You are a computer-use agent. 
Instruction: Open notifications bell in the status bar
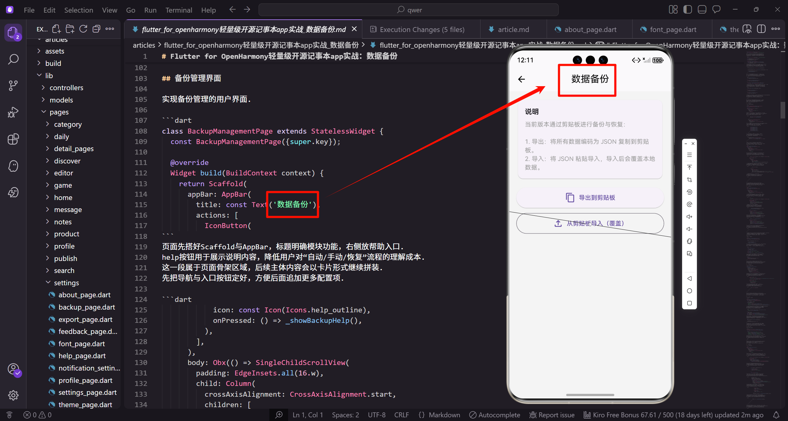pos(776,415)
